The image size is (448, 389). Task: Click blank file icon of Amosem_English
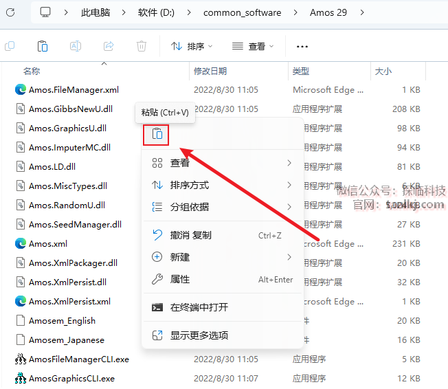21,321
